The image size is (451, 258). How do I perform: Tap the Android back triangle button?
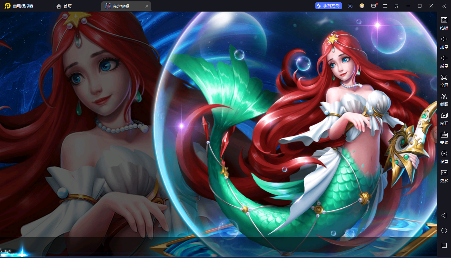(x=444, y=215)
